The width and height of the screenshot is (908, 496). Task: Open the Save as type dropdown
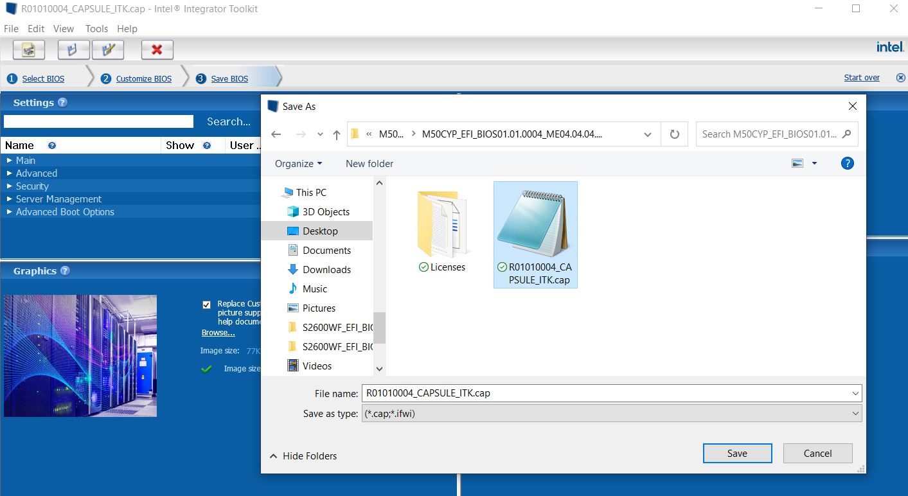611,414
